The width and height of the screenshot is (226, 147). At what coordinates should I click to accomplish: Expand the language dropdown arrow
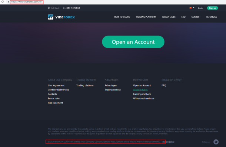pos(193,8)
